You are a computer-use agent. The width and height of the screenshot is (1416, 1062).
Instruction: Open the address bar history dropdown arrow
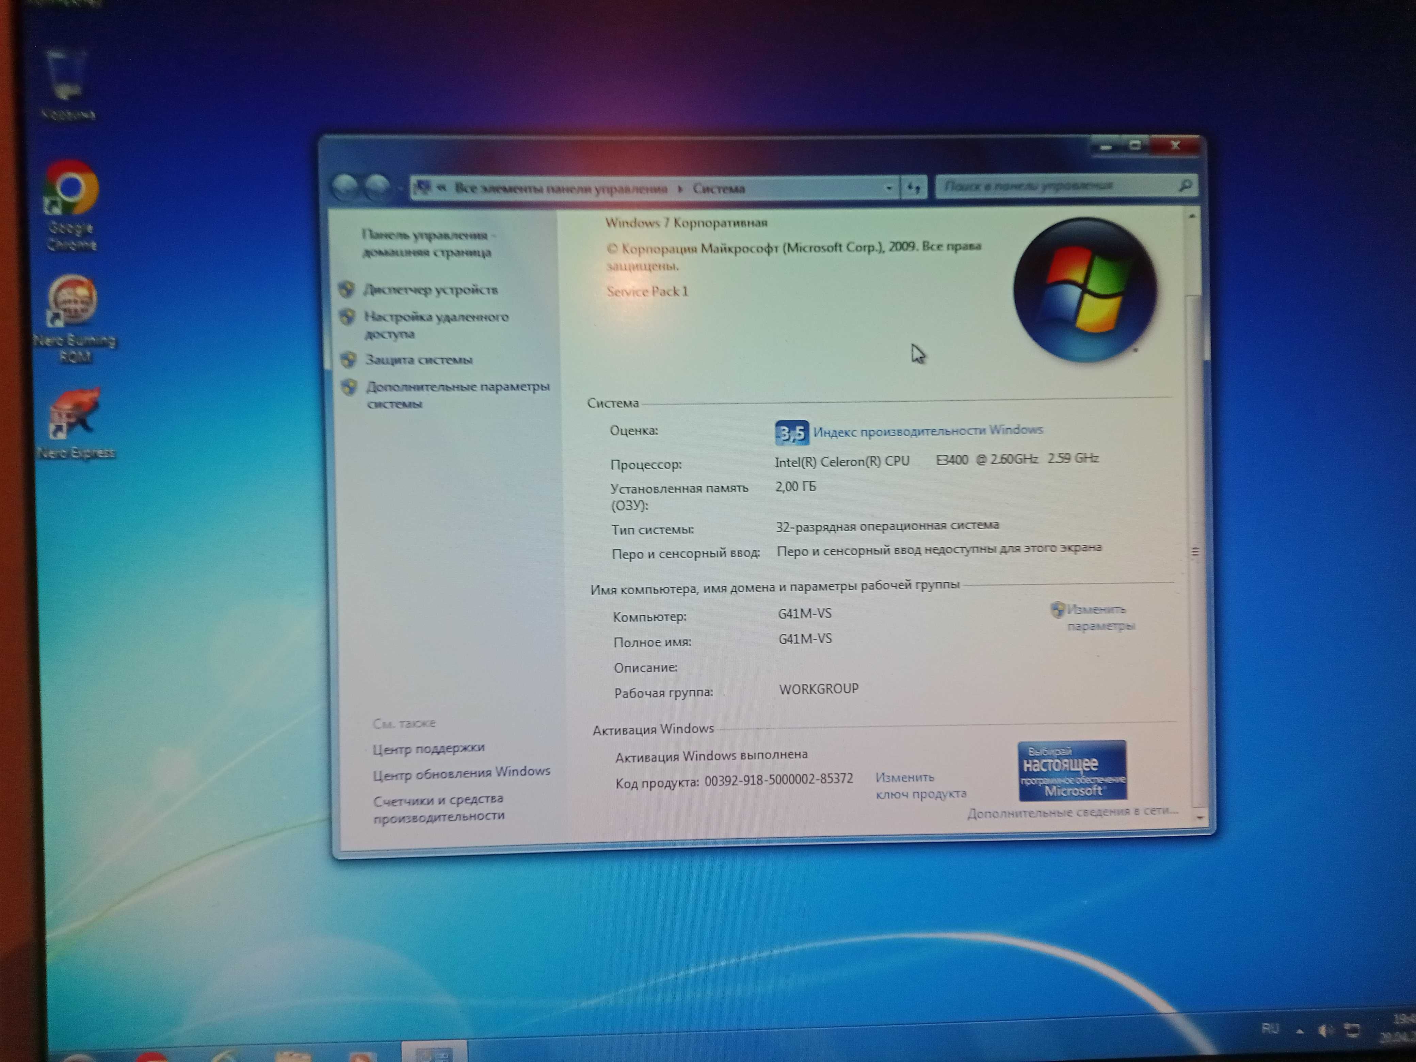(x=888, y=188)
